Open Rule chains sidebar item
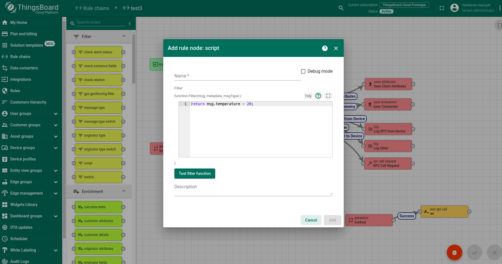Viewport: 502px width, 264px height. coord(31,57)
